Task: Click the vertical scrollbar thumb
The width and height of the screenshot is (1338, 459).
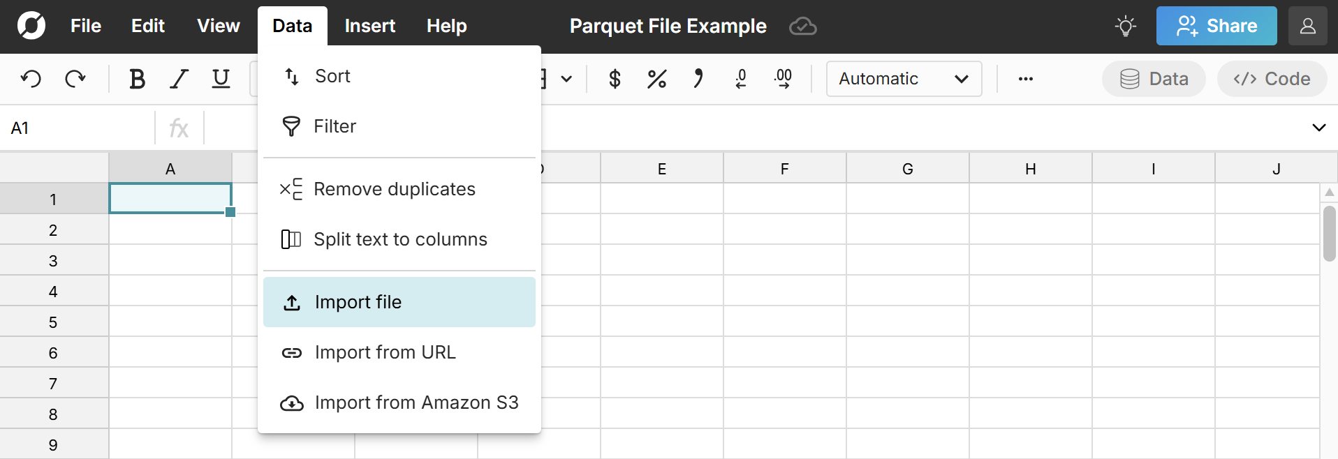Action: tap(1329, 234)
